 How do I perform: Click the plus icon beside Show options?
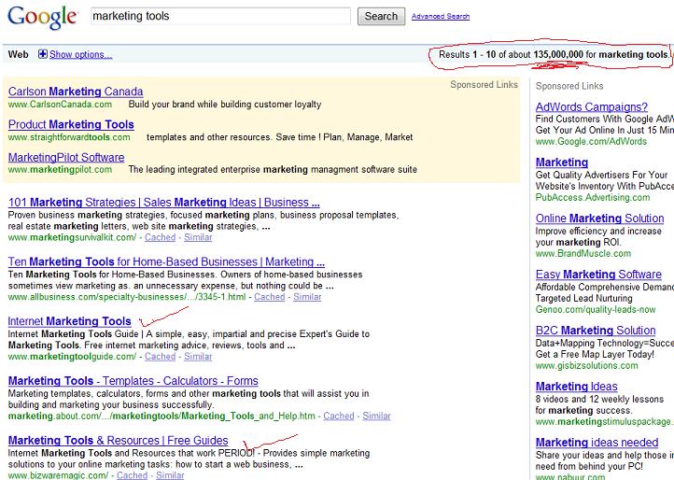tap(43, 54)
